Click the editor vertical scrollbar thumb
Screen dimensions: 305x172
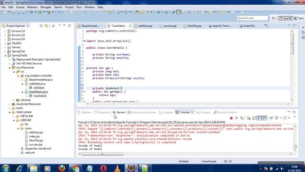(x=292, y=44)
